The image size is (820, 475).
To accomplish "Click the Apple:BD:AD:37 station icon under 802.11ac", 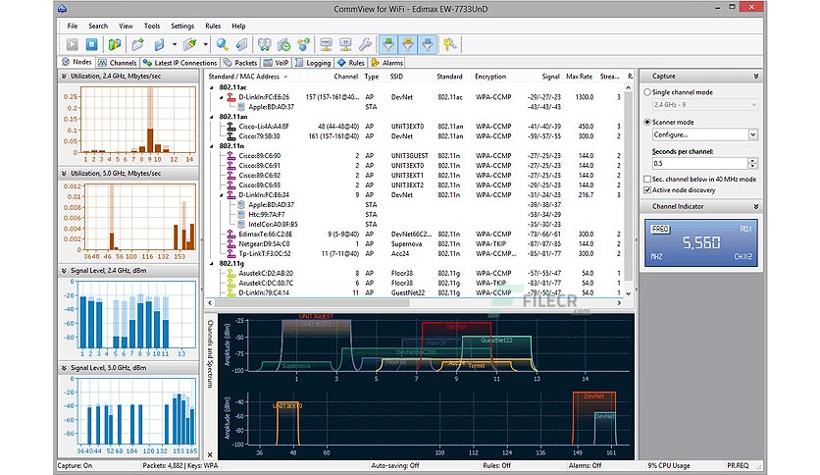I will (241, 107).
